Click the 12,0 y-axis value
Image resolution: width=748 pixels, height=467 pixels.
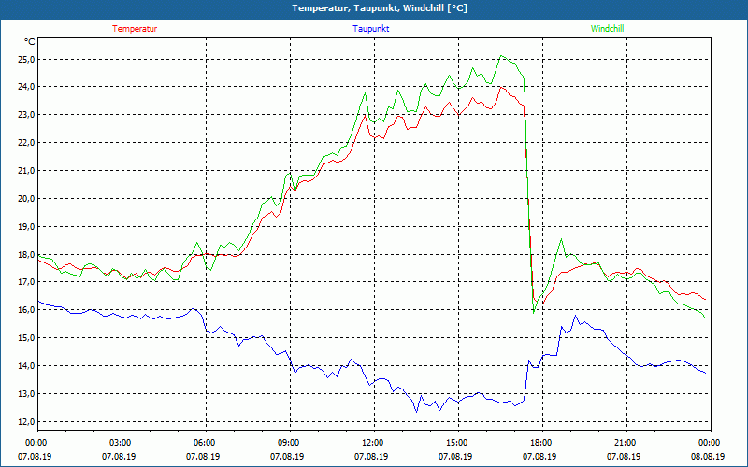click(26, 422)
